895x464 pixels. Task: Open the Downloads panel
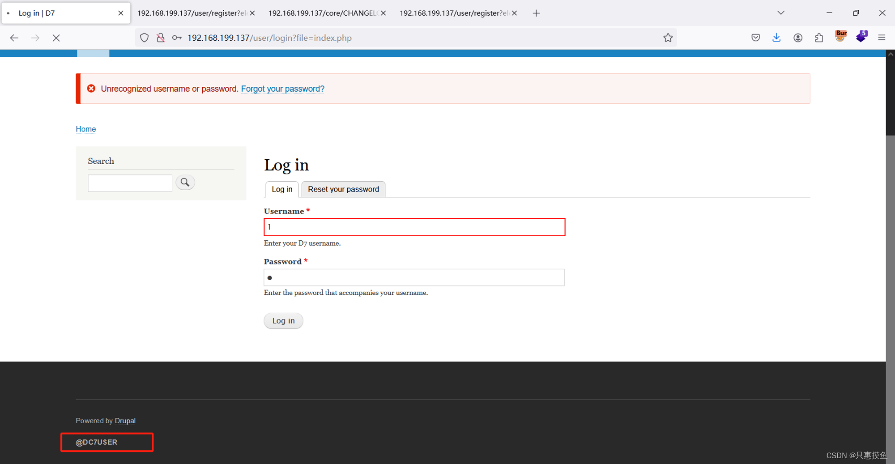click(776, 38)
